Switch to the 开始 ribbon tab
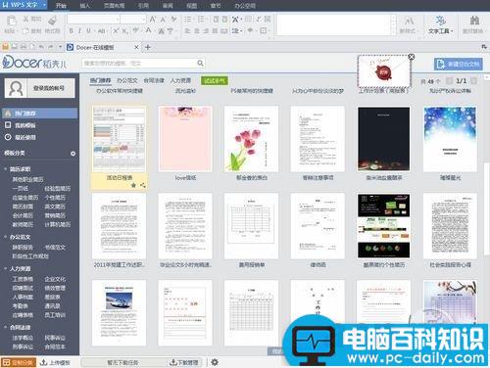490x368 pixels. (61, 6)
